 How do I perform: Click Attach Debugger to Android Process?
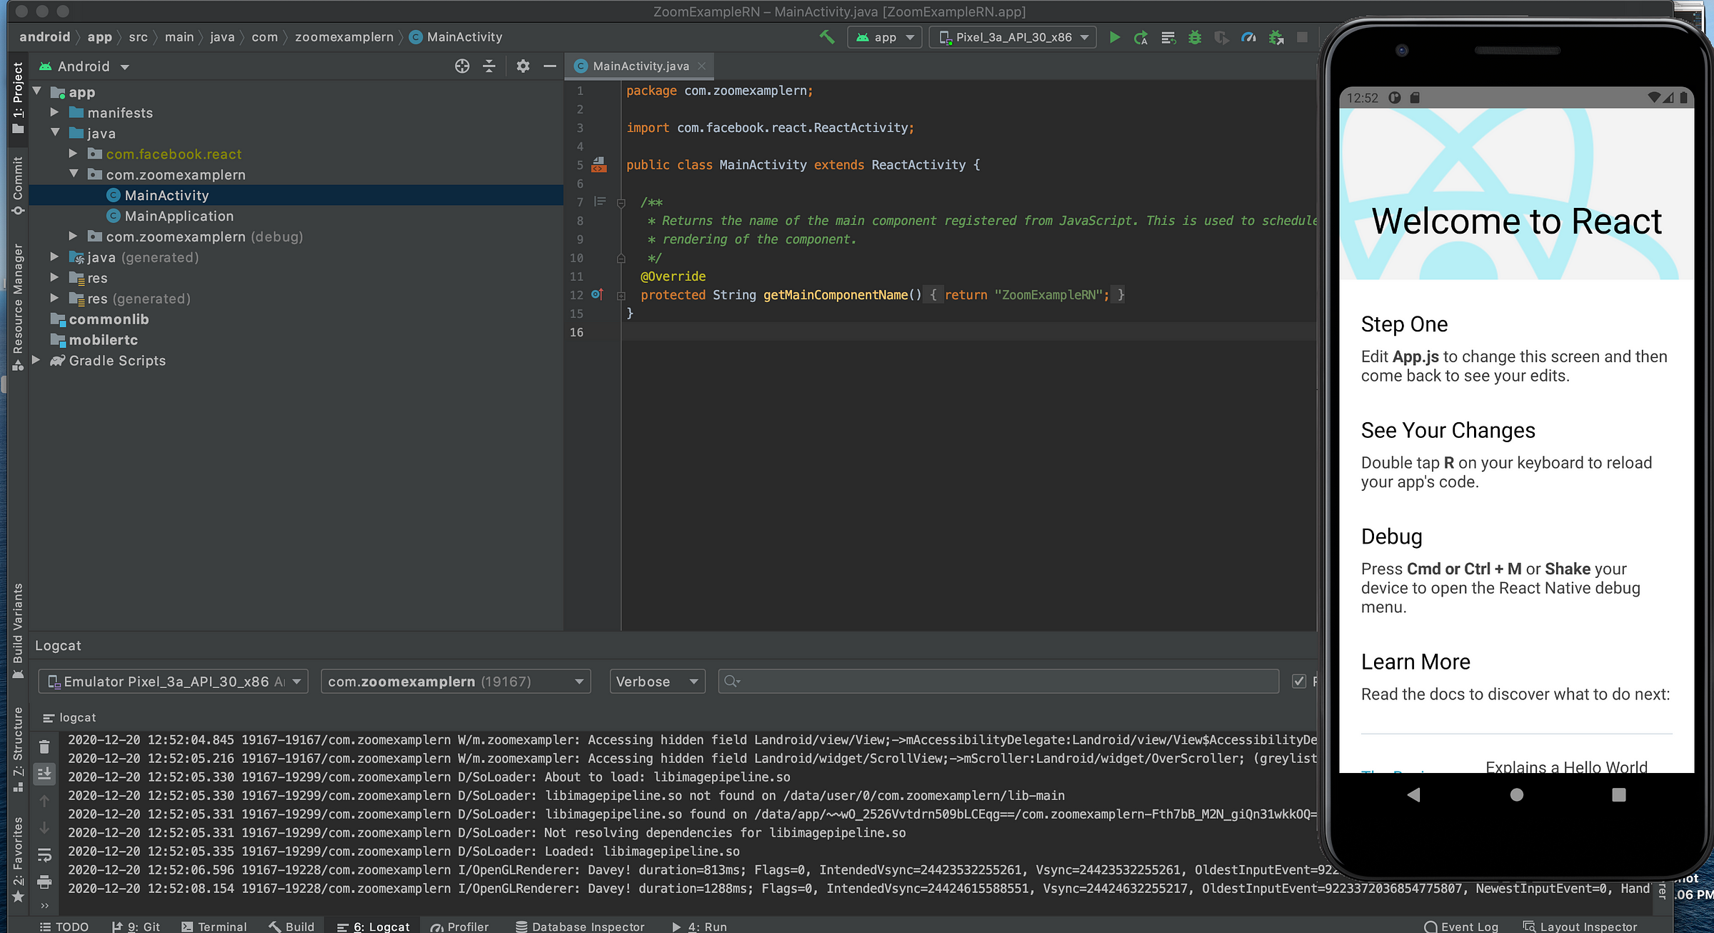click(1276, 37)
